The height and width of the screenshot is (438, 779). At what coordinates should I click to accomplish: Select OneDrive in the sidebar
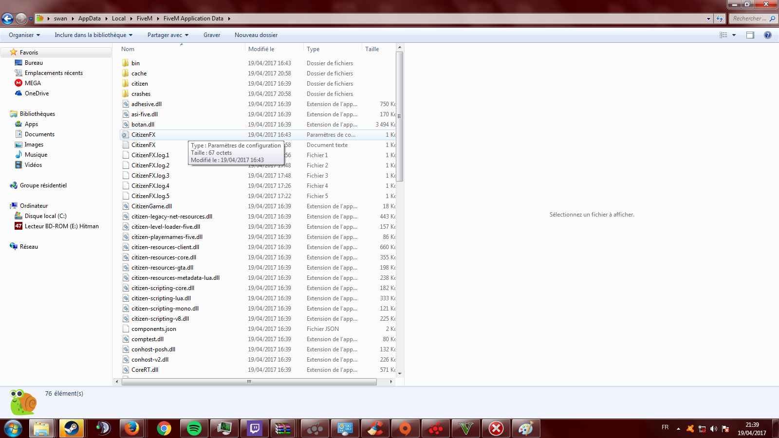click(37, 93)
